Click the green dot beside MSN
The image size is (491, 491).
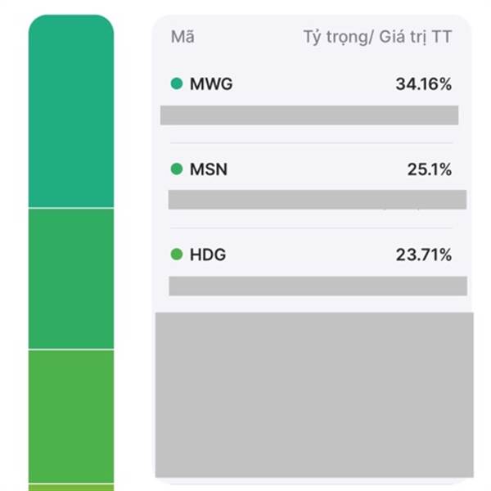pos(177,169)
